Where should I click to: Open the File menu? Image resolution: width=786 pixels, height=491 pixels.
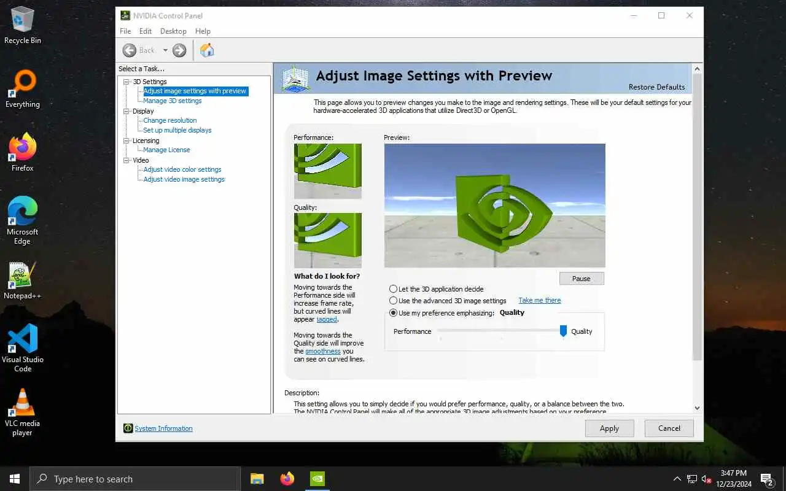(125, 31)
